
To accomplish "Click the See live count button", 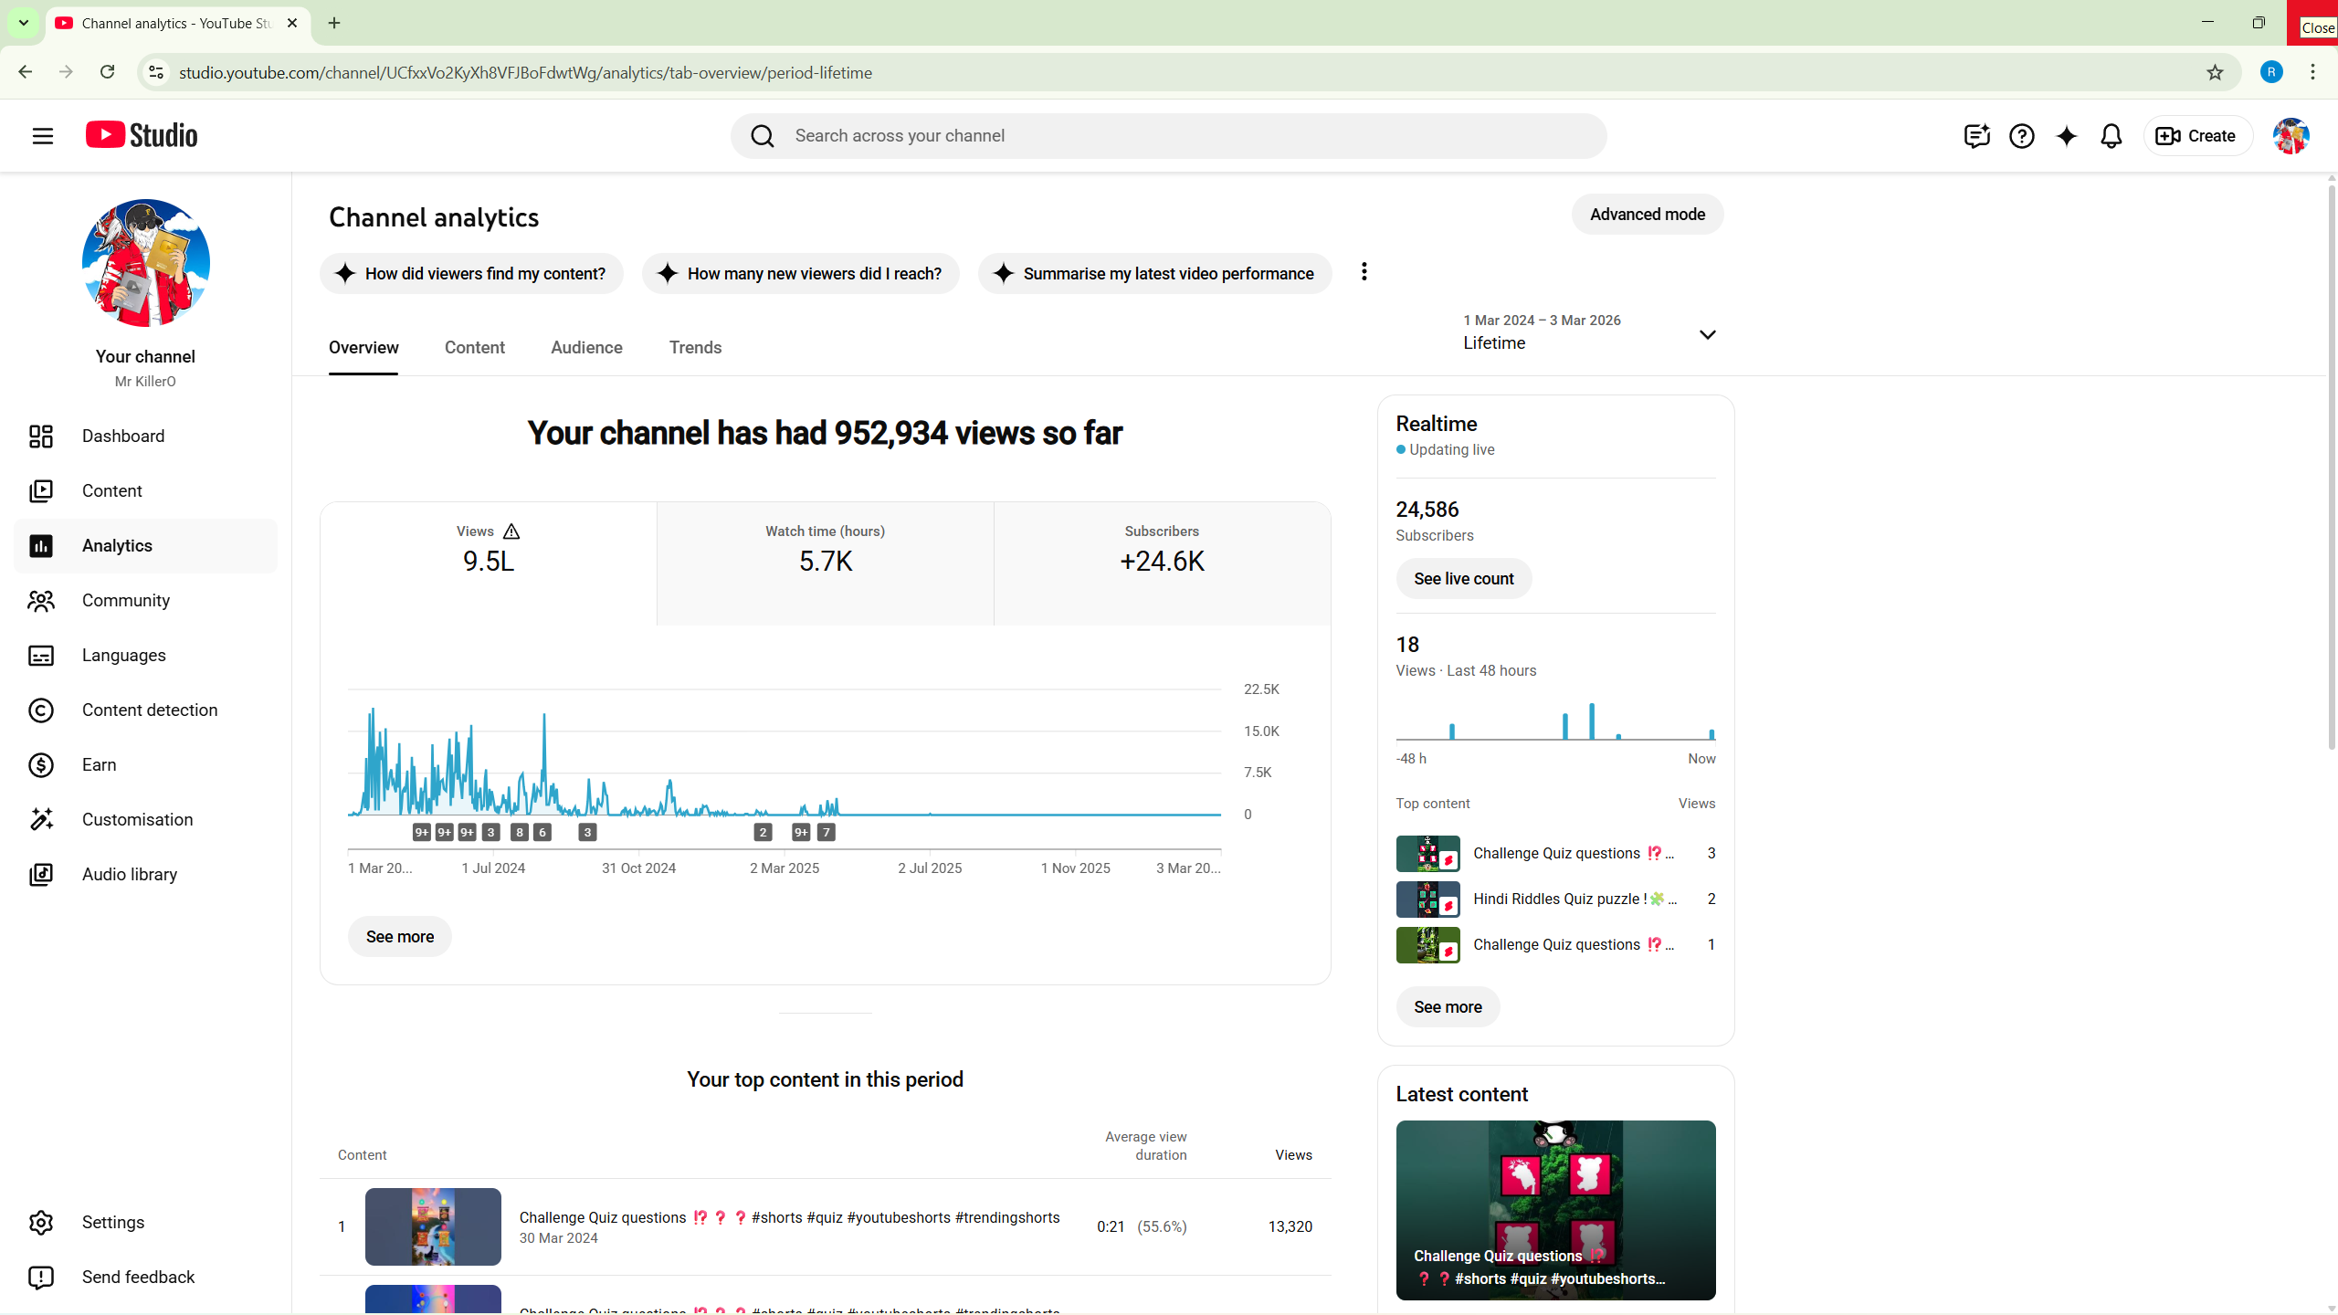I will point(1463,579).
